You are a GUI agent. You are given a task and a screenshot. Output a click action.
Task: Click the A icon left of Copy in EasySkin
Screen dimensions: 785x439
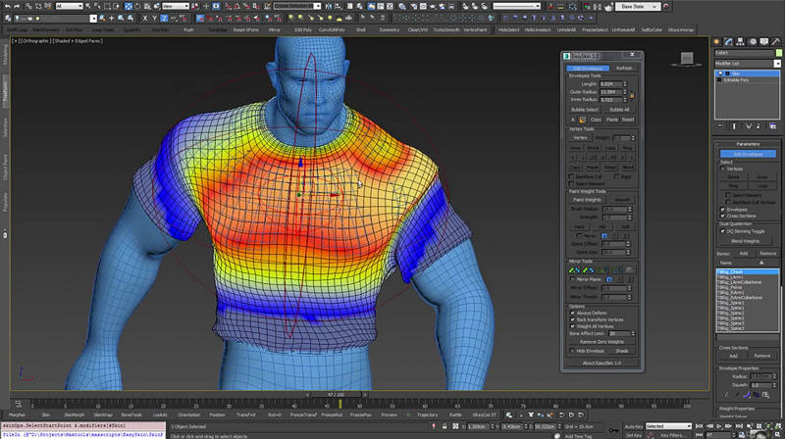[572, 120]
